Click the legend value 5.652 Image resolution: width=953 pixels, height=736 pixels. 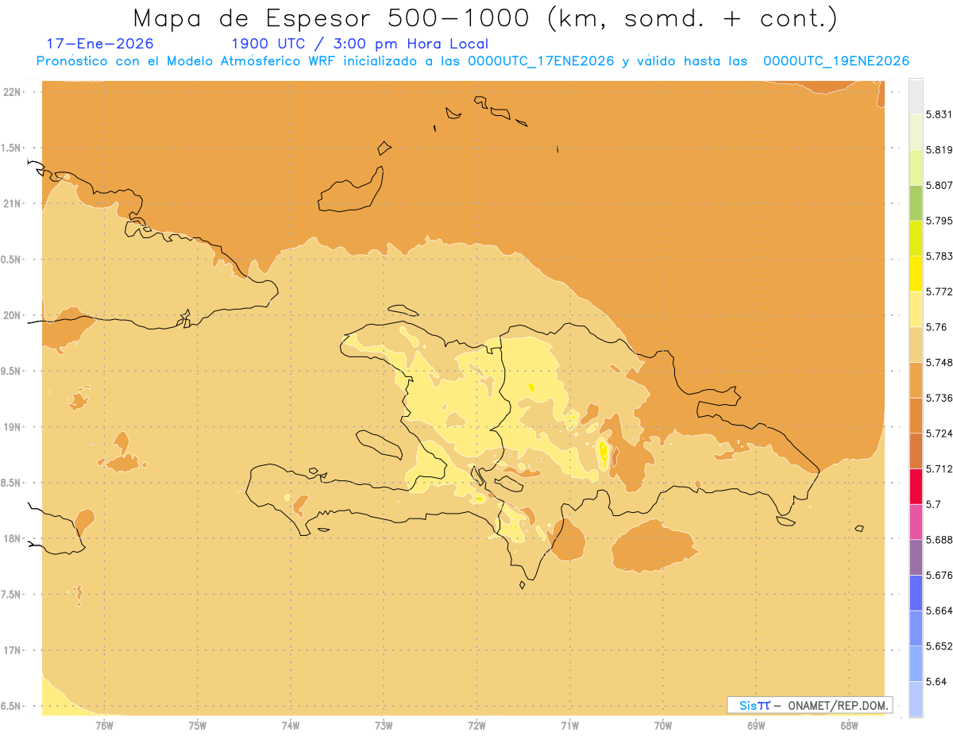939,646
